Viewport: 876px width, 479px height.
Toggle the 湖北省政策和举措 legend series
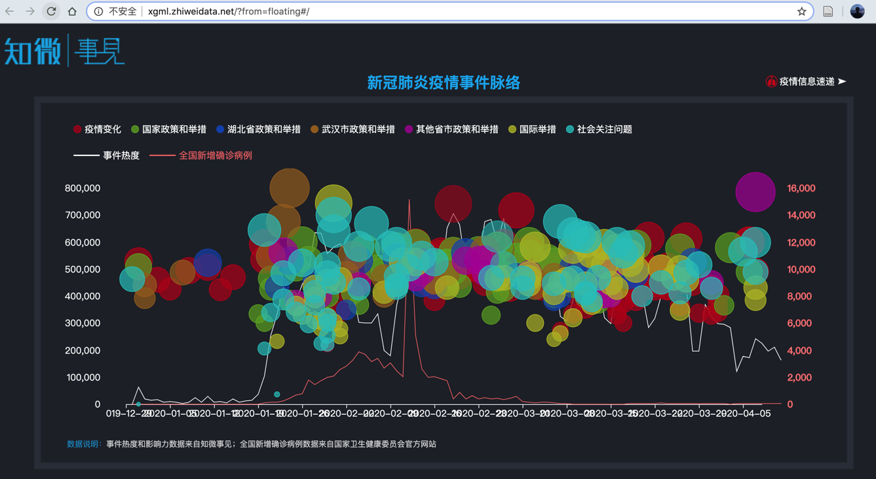click(258, 129)
